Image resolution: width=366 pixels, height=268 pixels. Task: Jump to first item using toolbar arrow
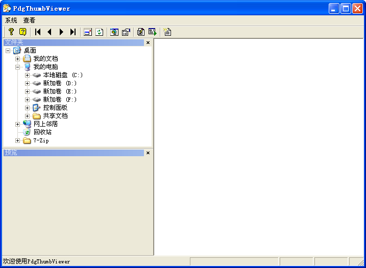(38, 32)
